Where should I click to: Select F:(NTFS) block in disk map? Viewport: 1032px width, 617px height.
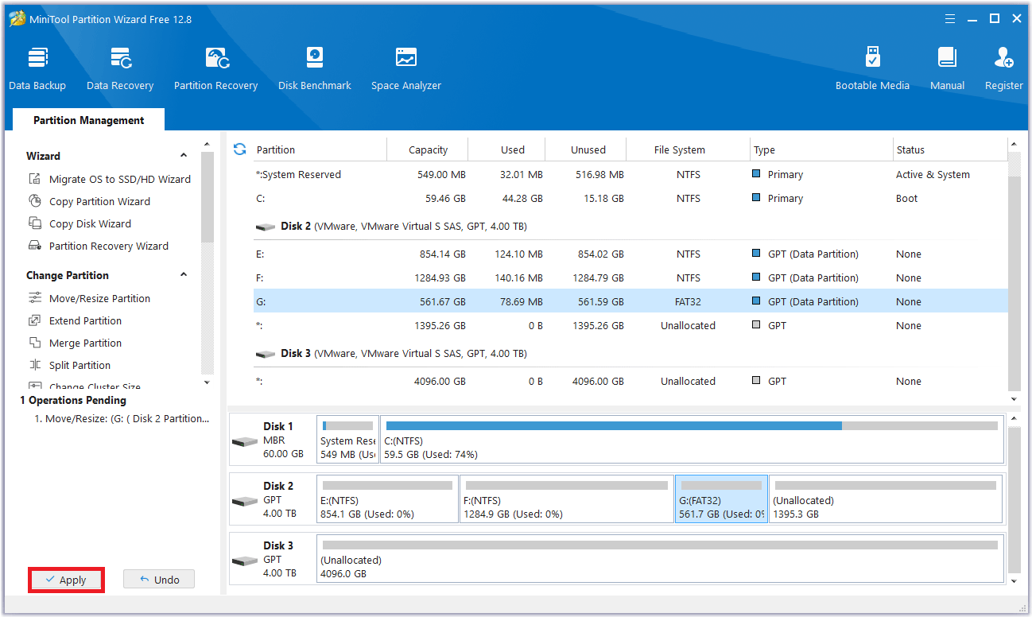click(x=567, y=499)
